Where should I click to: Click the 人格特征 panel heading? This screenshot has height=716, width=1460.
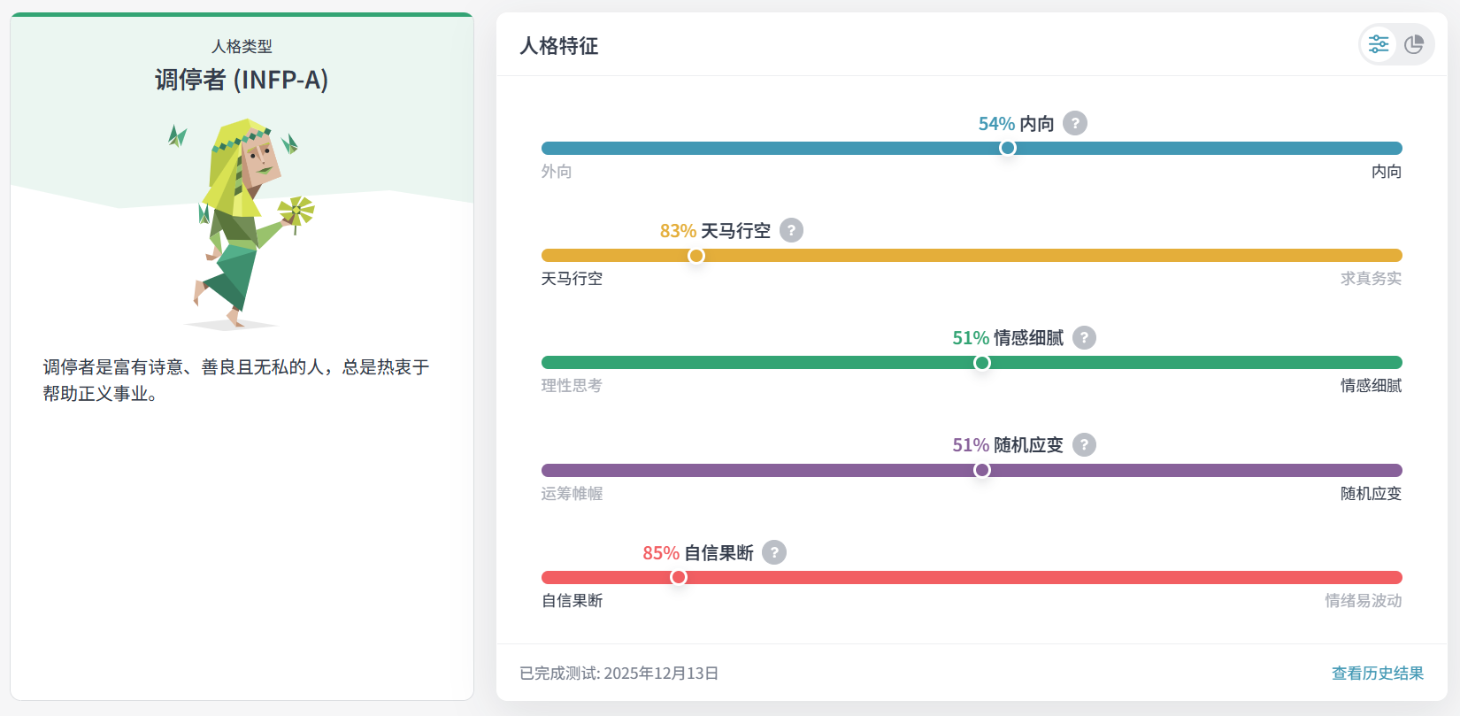[559, 46]
